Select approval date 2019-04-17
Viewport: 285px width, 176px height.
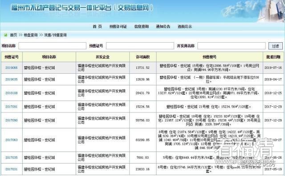pyautogui.click(x=273, y=79)
